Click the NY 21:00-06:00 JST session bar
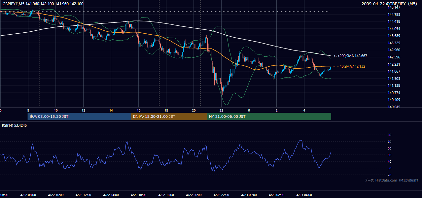This screenshot has width=422, height=198. (269, 116)
